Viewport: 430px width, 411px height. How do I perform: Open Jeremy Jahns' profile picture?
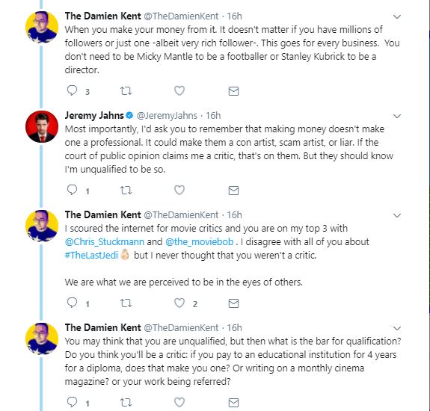(42, 126)
